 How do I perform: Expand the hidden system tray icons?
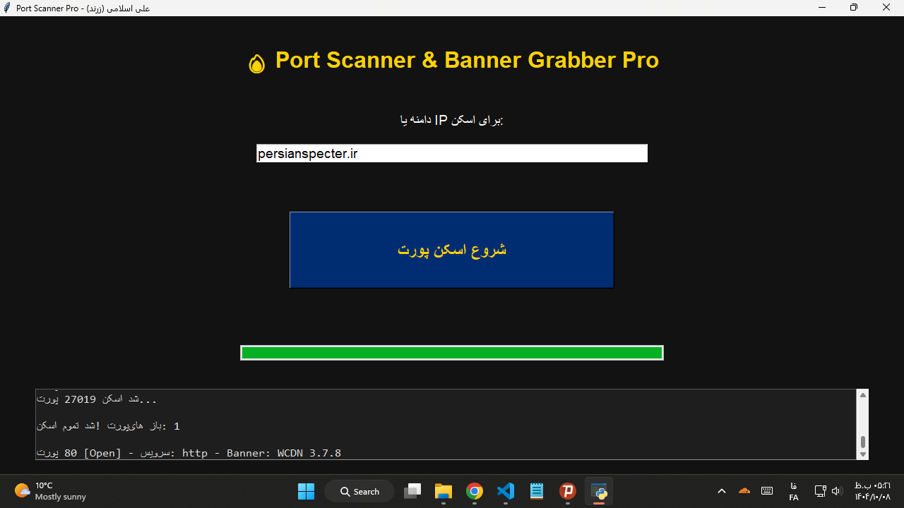721,491
